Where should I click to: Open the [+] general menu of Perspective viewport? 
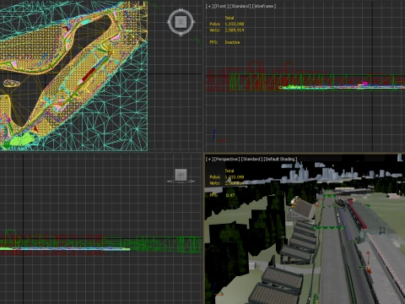(x=209, y=159)
